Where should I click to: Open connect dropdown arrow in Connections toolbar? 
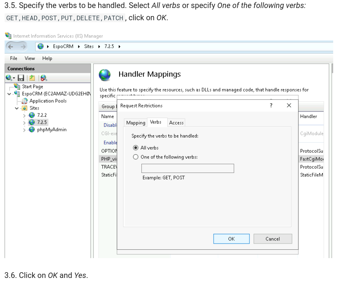14,78
